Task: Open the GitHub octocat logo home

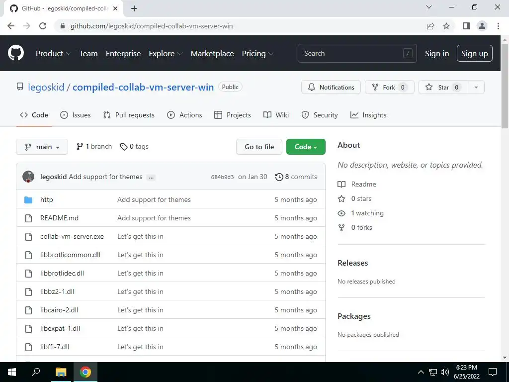Action: click(15, 53)
